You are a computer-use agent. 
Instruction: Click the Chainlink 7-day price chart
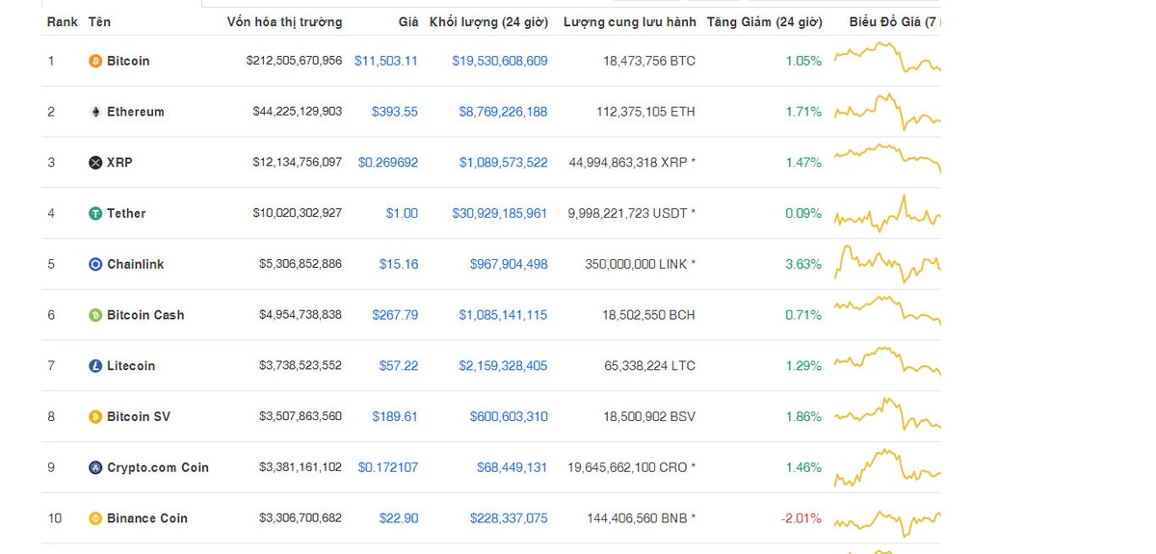tap(887, 263)
